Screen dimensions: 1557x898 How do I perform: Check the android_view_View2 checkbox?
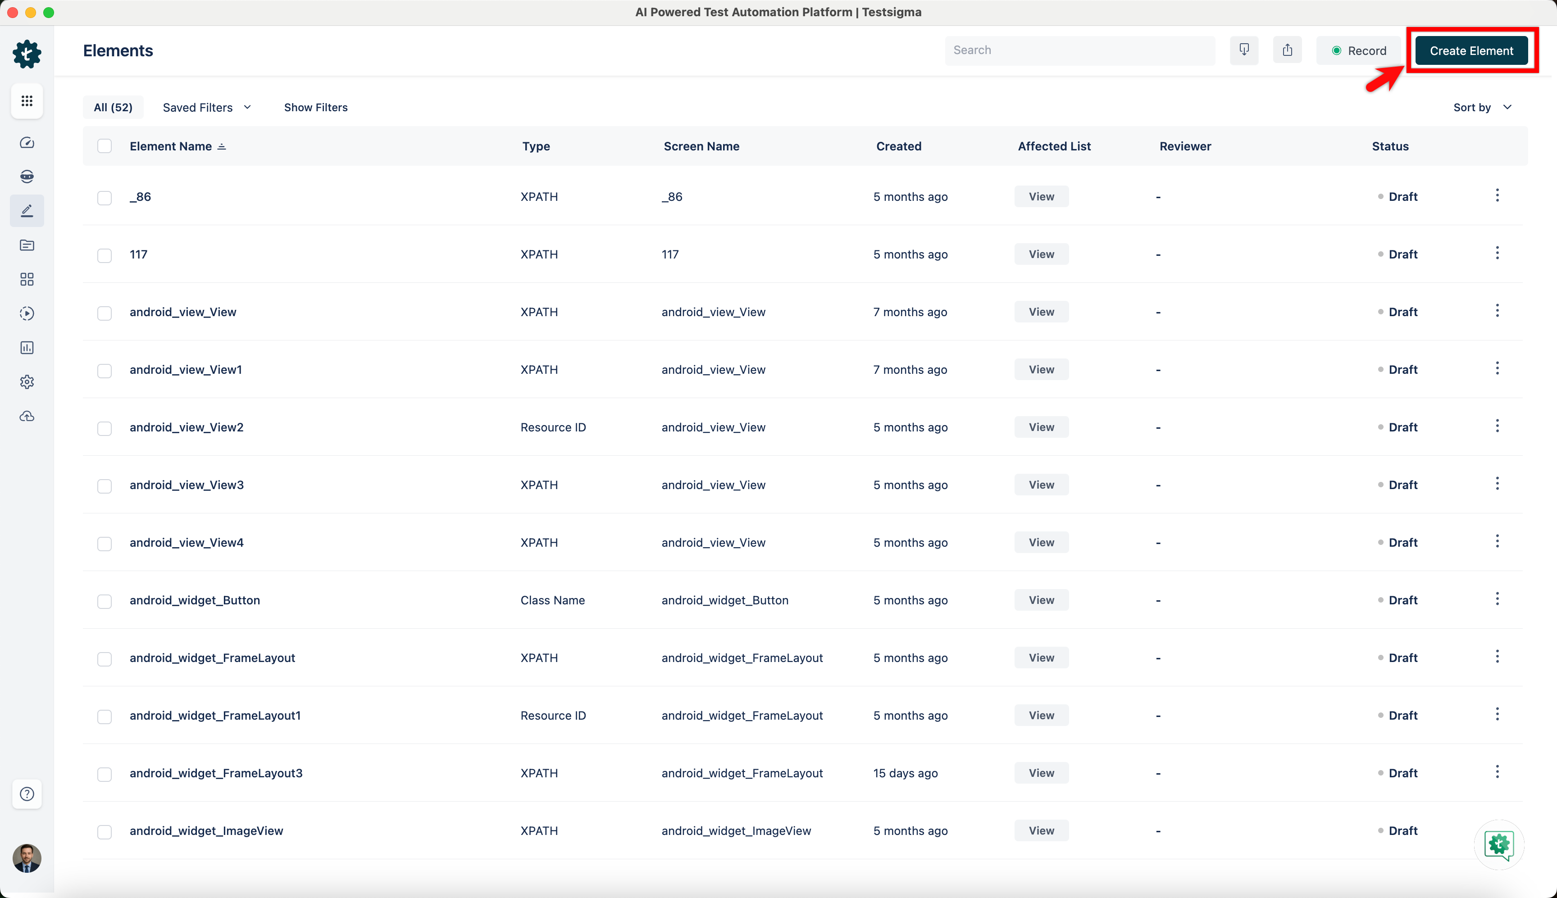104,428
